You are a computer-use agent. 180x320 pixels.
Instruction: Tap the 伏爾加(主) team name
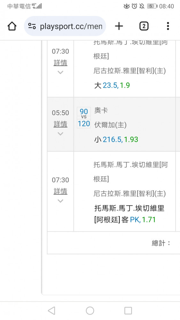(x=110, y=125)
